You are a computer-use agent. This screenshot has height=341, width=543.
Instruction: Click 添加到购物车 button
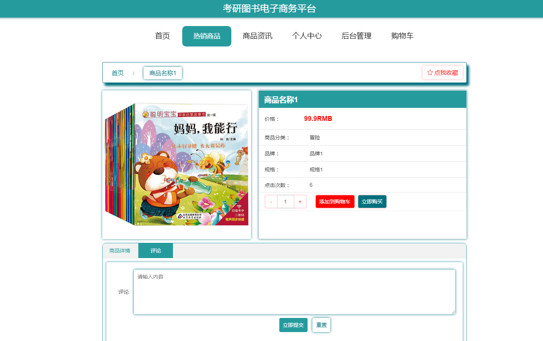335,202
